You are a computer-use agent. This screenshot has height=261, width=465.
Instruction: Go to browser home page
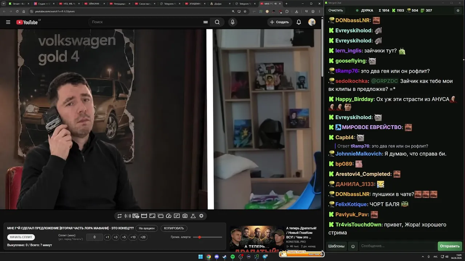(24, 11)
